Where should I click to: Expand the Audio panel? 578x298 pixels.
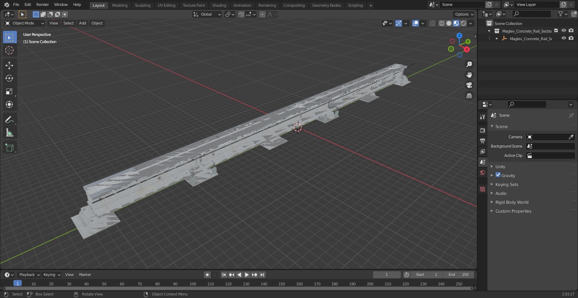pyautogui.click(x=501, y=193)
